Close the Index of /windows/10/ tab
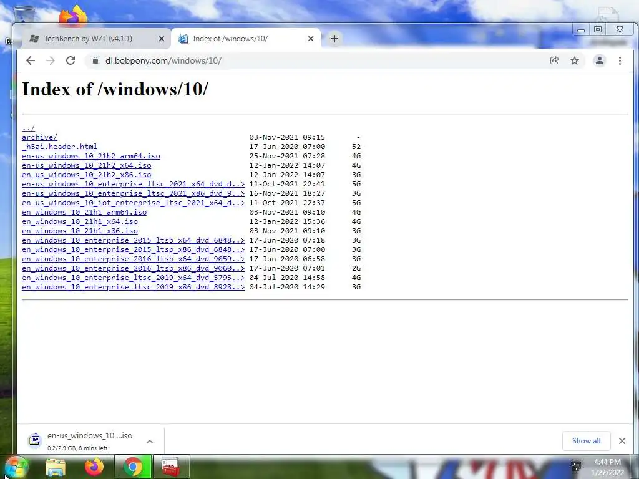 pyautogui.click(x=311, y=39)
